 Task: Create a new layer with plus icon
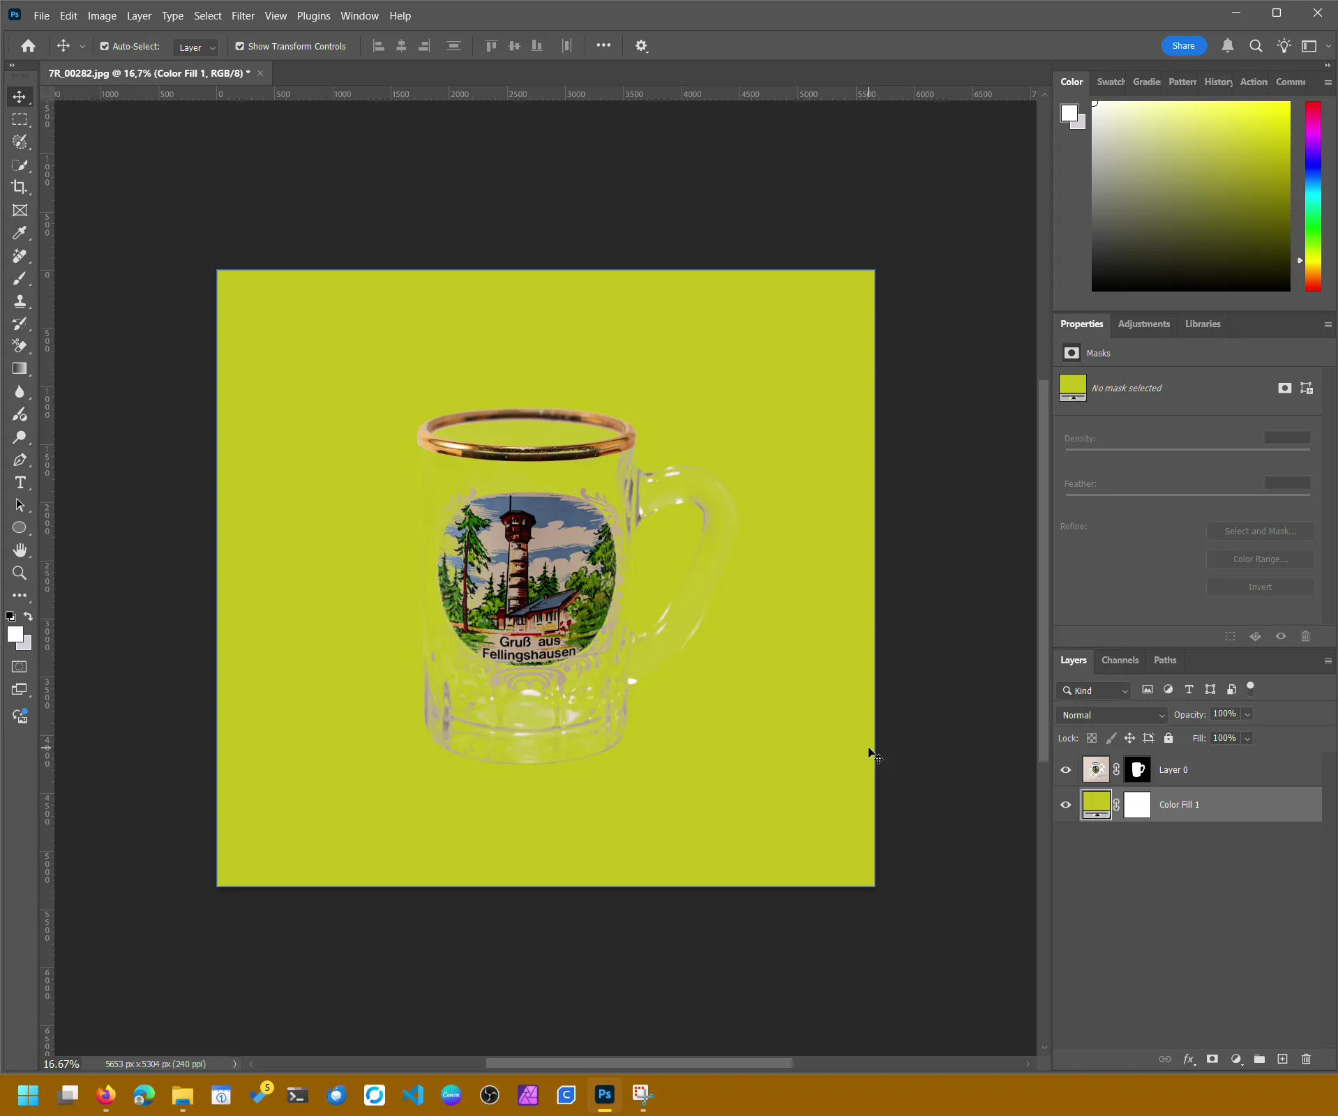1282,1059
